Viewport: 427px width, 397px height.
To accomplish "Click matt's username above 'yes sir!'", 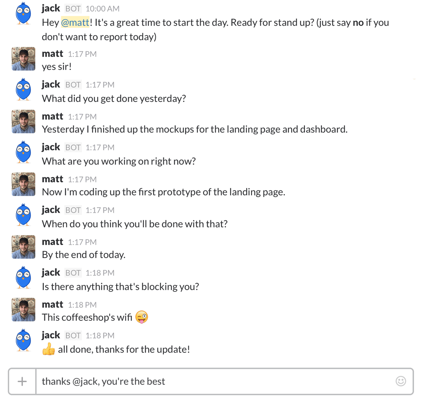I will (53, 54).
